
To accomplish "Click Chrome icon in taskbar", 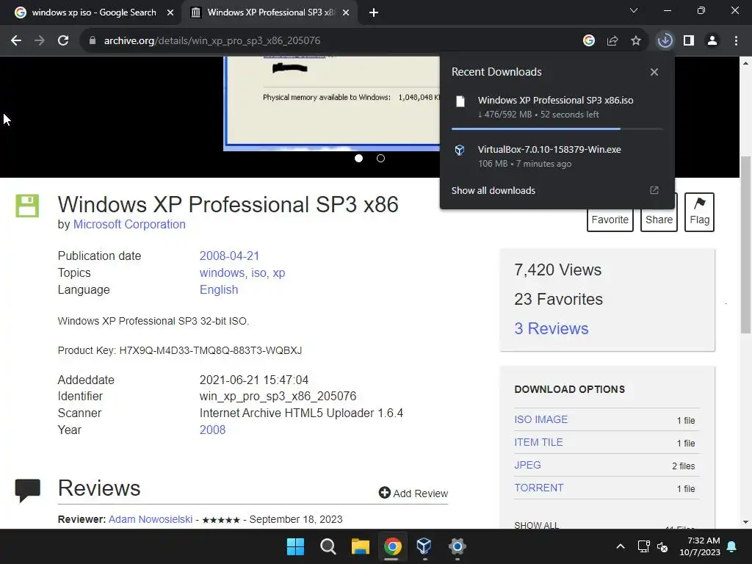I will [392, 546].
